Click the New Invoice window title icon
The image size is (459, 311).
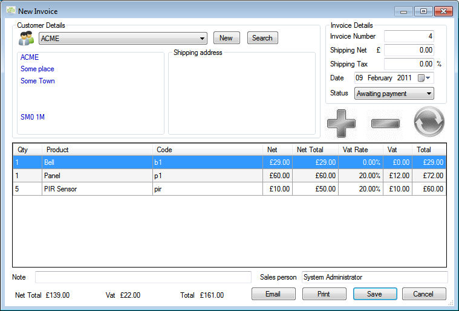pyautogui.click(x=10, y=11)
